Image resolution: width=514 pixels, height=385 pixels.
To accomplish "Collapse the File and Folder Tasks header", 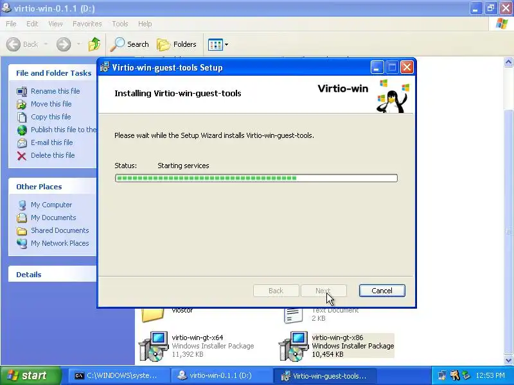I will tap(53, 73).
